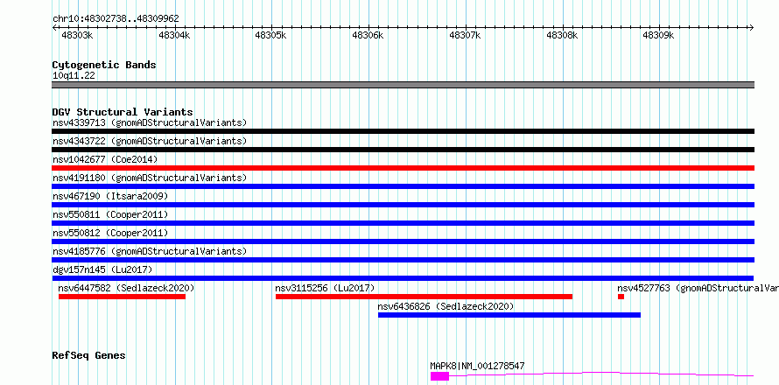
Task: Click the magenta MAPK8 exon block
Action: click(439, 376)
